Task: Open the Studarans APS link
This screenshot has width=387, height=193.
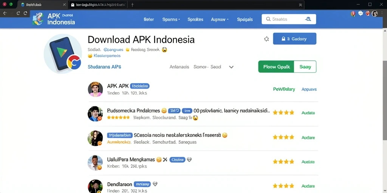Action: pos(104,67)
